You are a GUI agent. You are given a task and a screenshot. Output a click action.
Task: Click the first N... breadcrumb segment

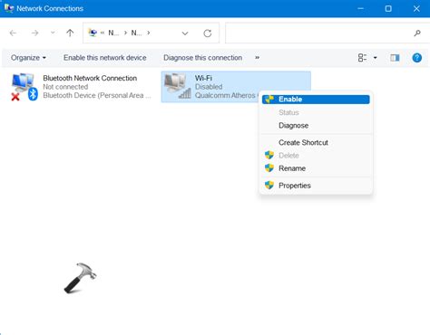[x=113, y=33]
